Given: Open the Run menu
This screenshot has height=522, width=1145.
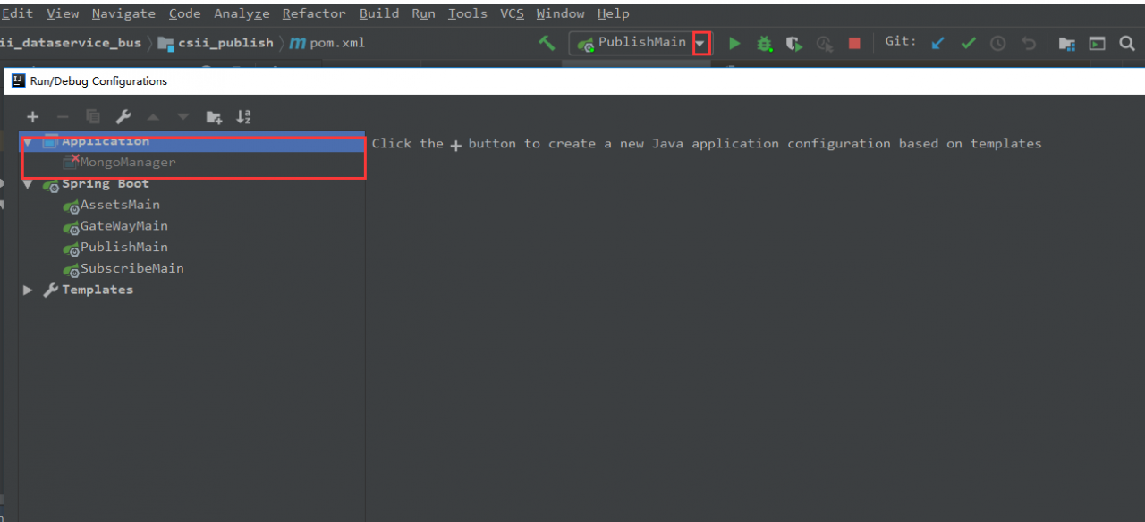Looking at the screenshot, I should (424, 13).
